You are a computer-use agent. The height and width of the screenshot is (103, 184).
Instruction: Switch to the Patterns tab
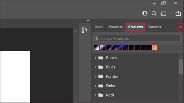click(155, 27)
